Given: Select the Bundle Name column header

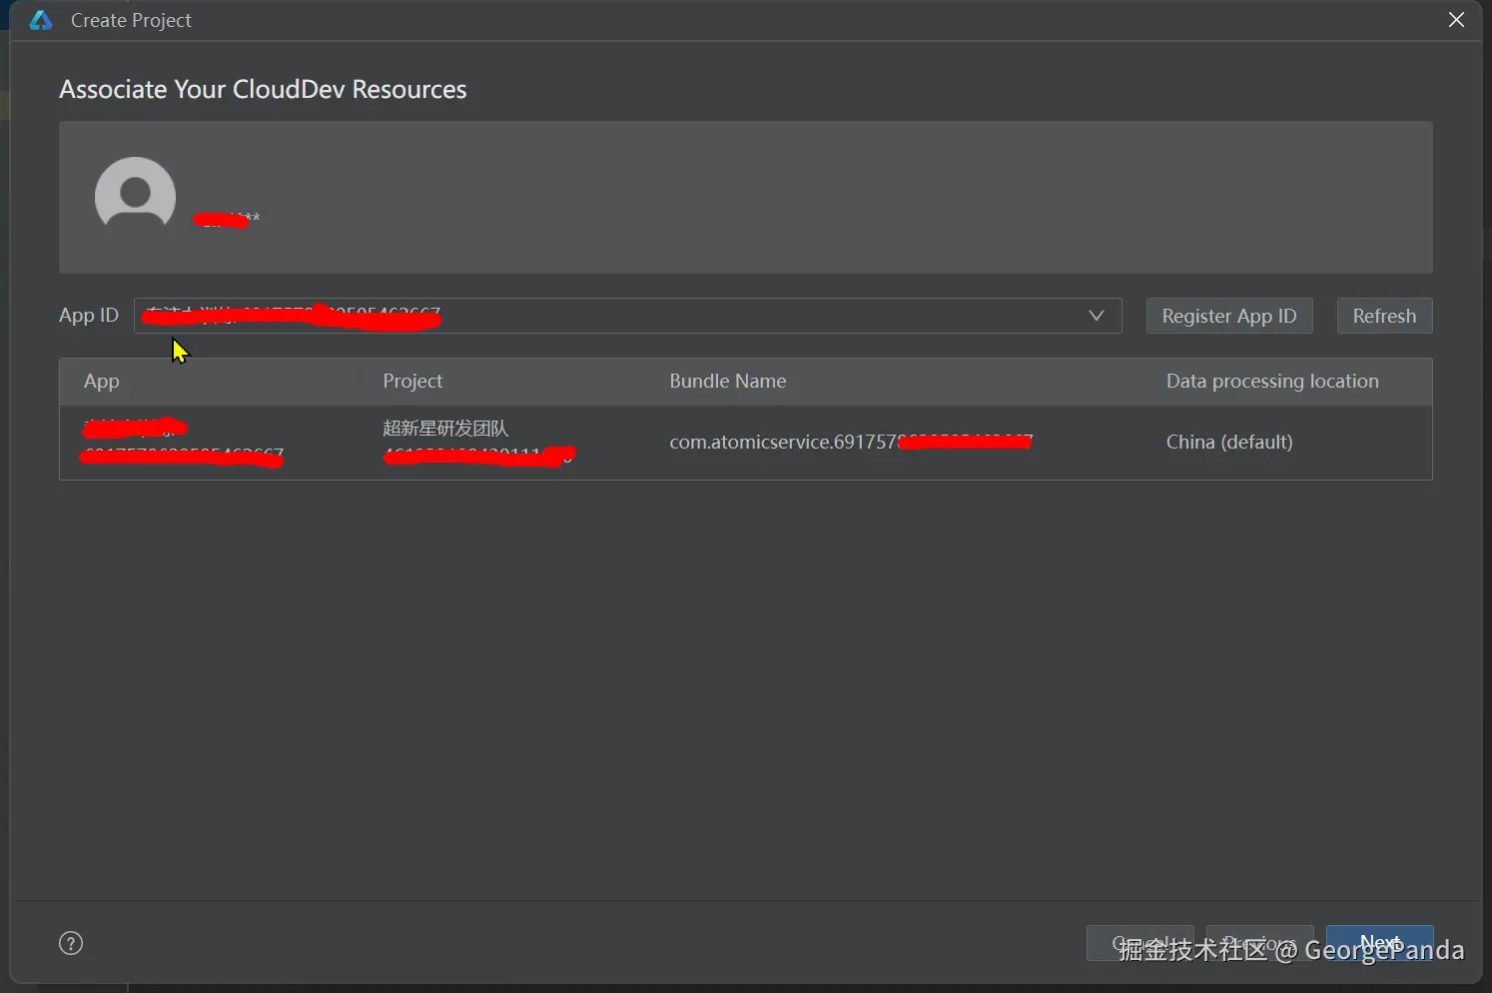Looking at the screenshot, I should click(x=728, y=381).
